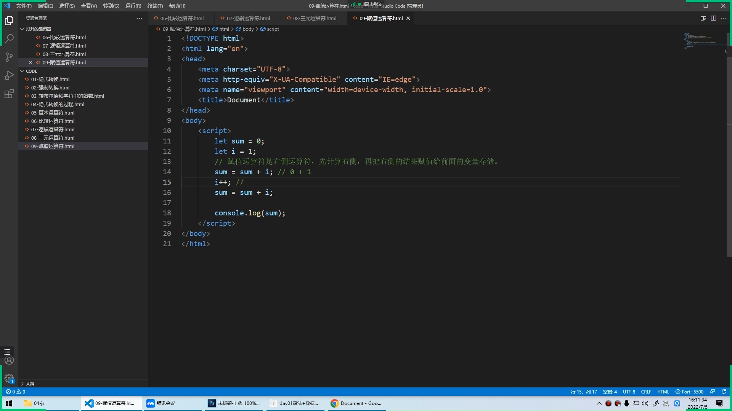This screenshot has width=732, height=411.
Task: Open explorer panel more actions (ellipsis)
Action: (x=140, y=18)
